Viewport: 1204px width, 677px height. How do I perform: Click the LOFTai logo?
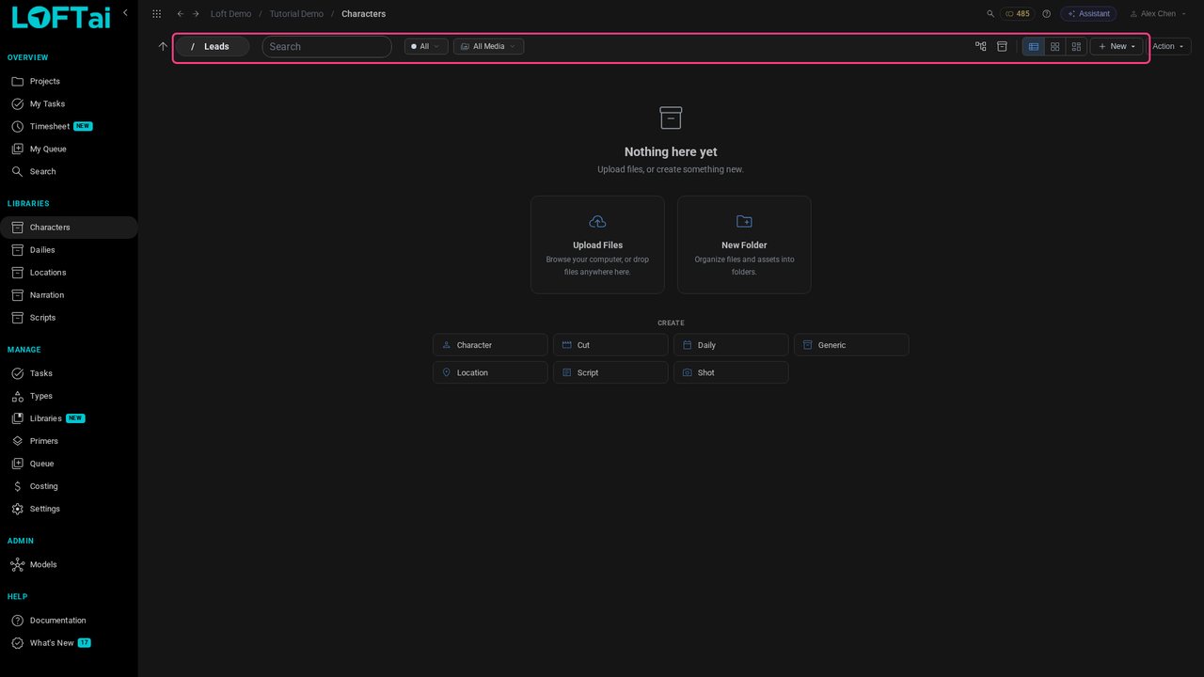point(61,17)
